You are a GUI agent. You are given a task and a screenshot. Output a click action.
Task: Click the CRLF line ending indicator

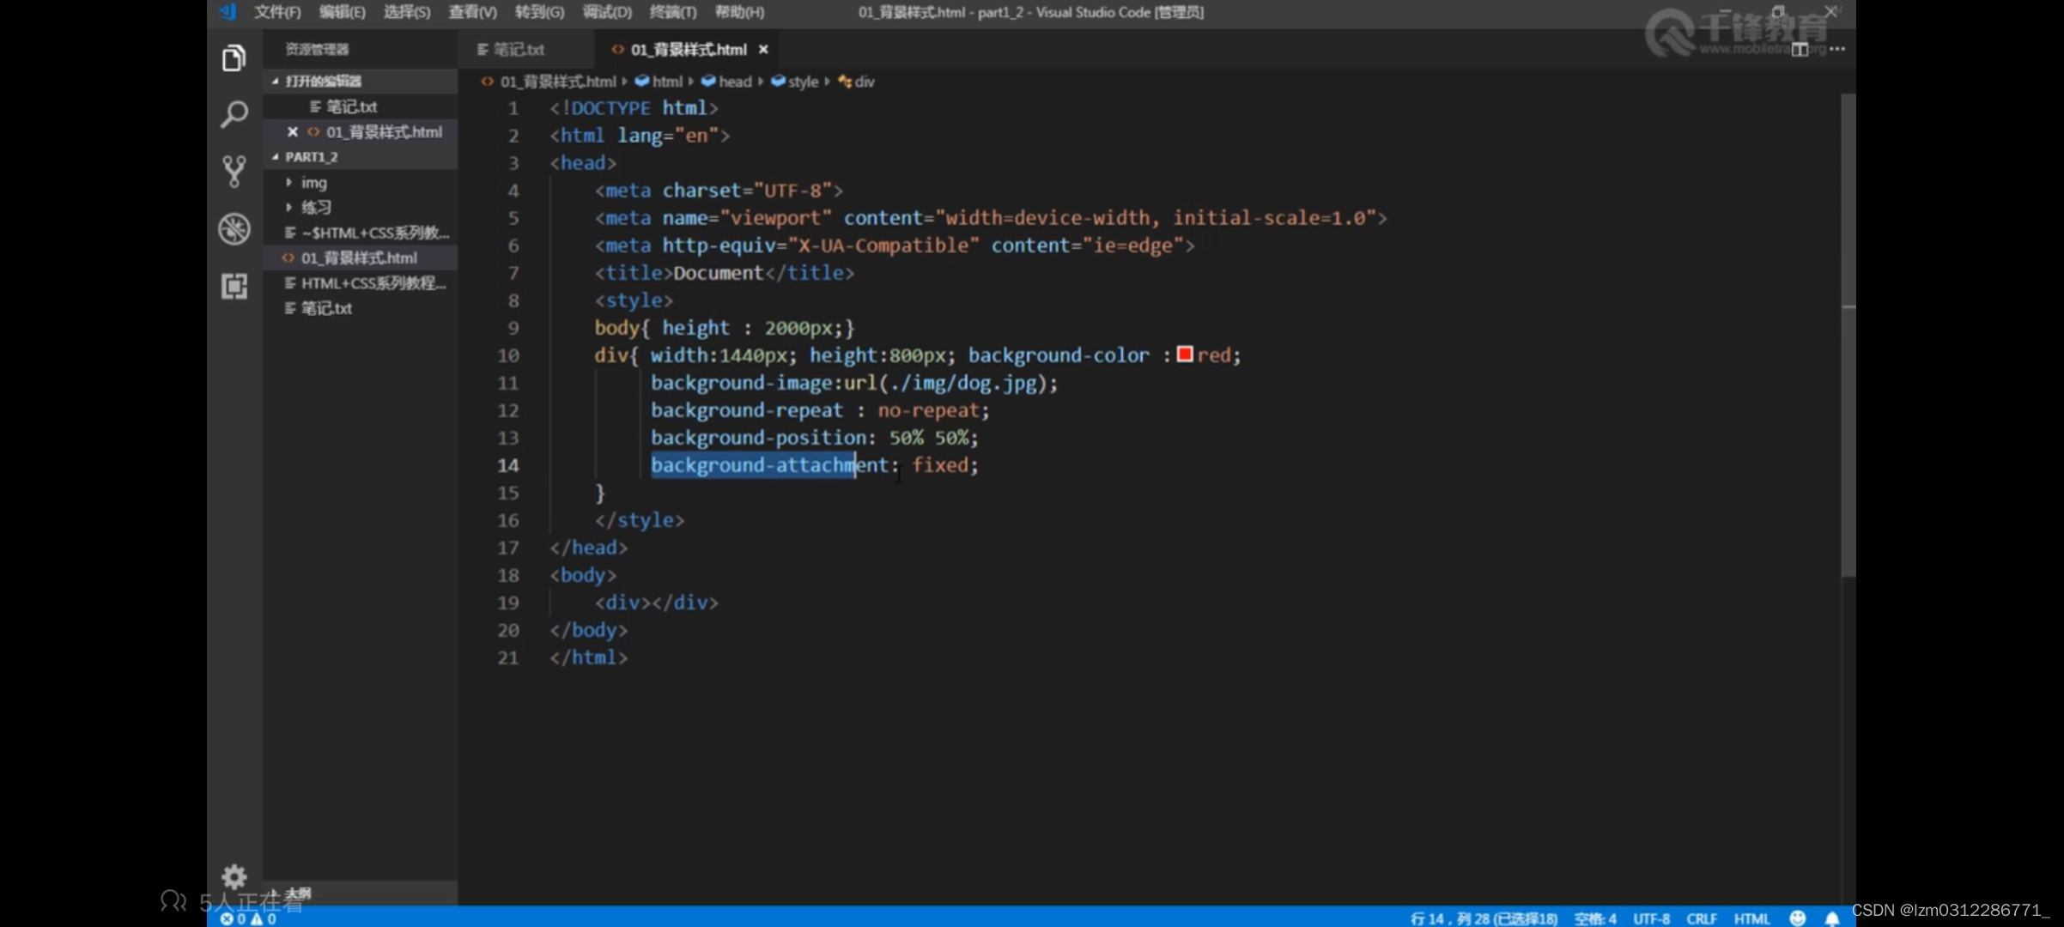[x=1701, y=918]
